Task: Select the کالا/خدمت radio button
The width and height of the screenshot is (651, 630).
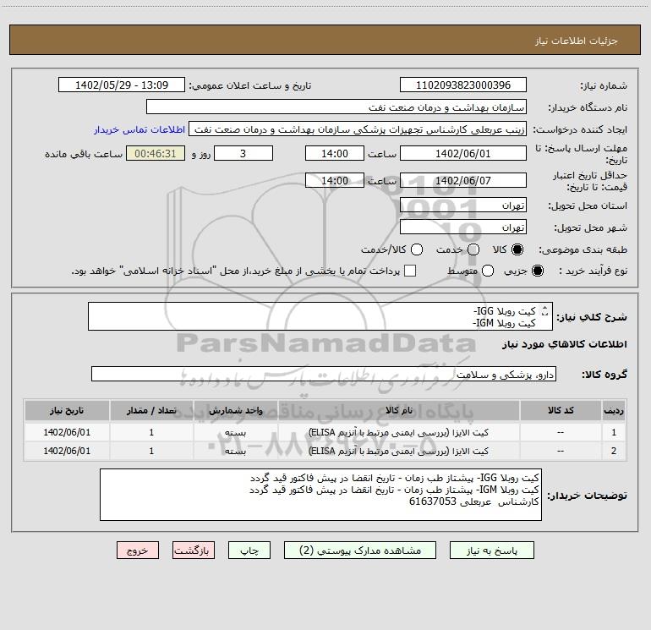Action: click(x=417, y=249)
